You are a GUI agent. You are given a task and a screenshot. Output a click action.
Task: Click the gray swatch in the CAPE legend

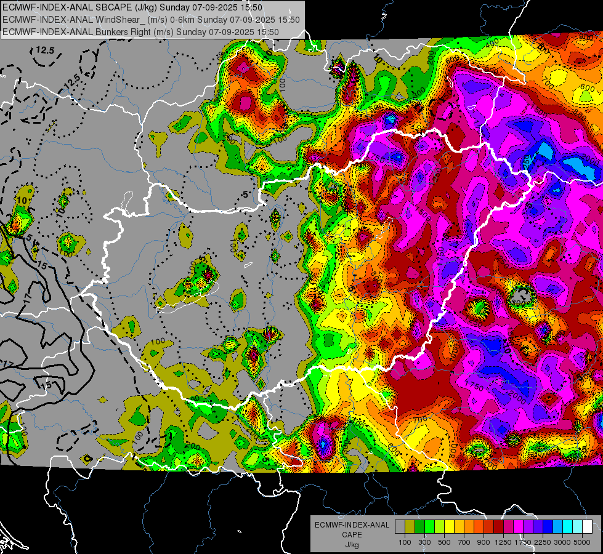coord(400,527)
